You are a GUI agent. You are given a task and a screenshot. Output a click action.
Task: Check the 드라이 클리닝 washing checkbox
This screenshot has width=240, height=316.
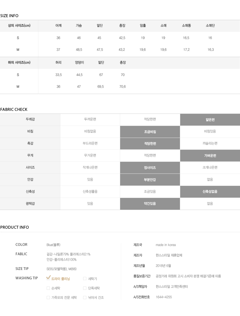48,278
